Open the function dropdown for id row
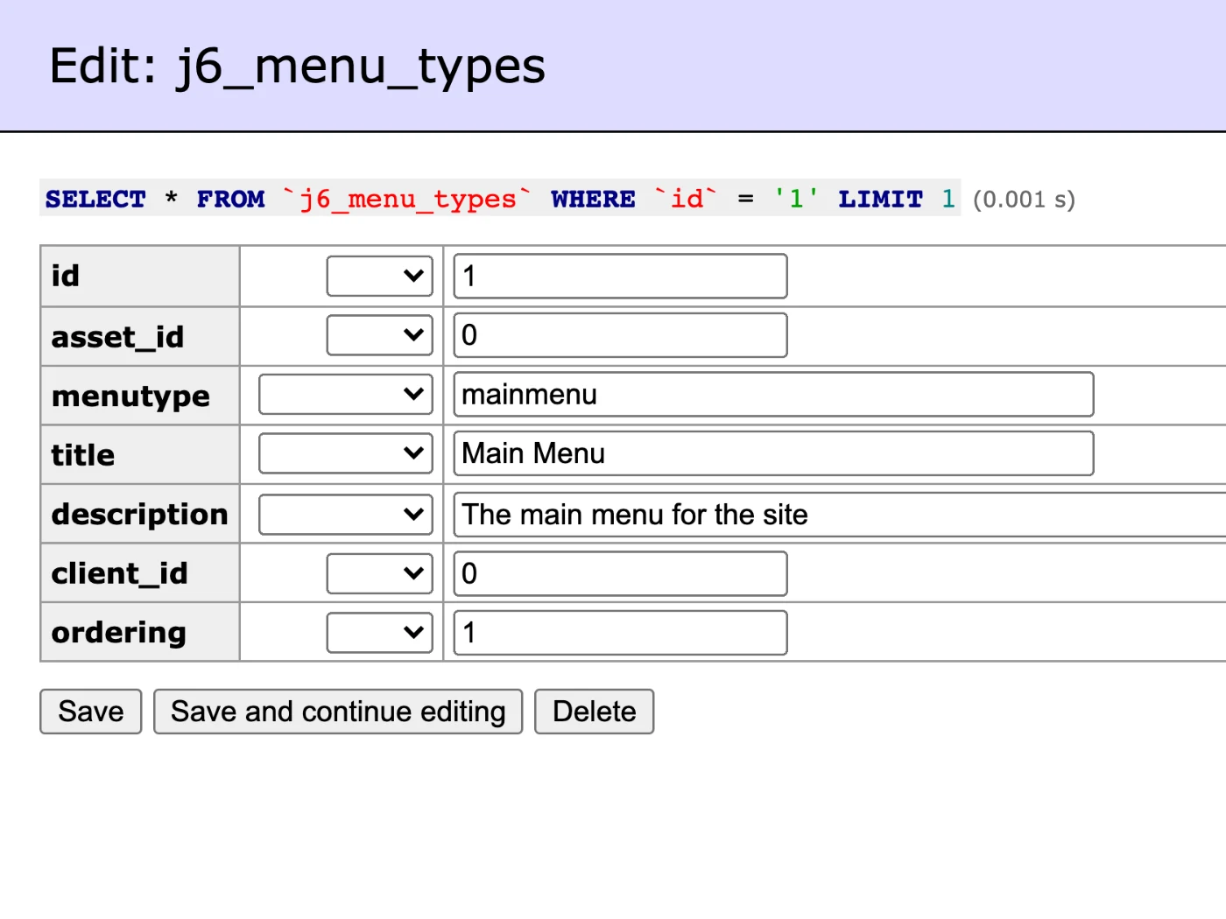This screenshot has width=1226, height=919. [x=380, y=276]
